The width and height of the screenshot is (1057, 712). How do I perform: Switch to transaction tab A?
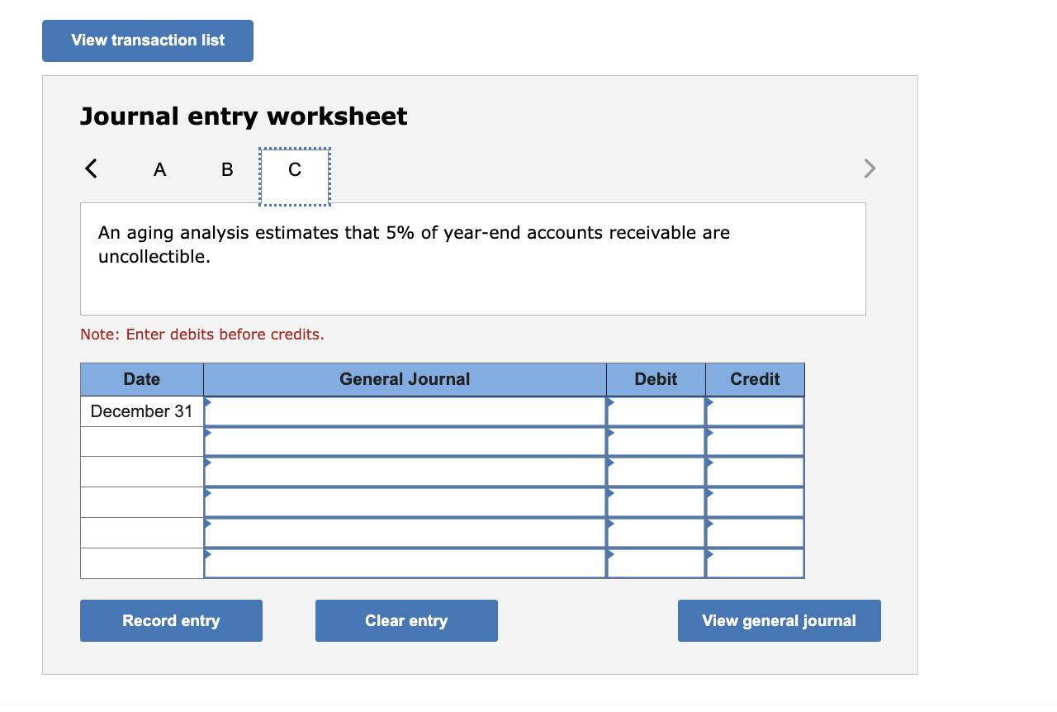[x=159, y=169]
